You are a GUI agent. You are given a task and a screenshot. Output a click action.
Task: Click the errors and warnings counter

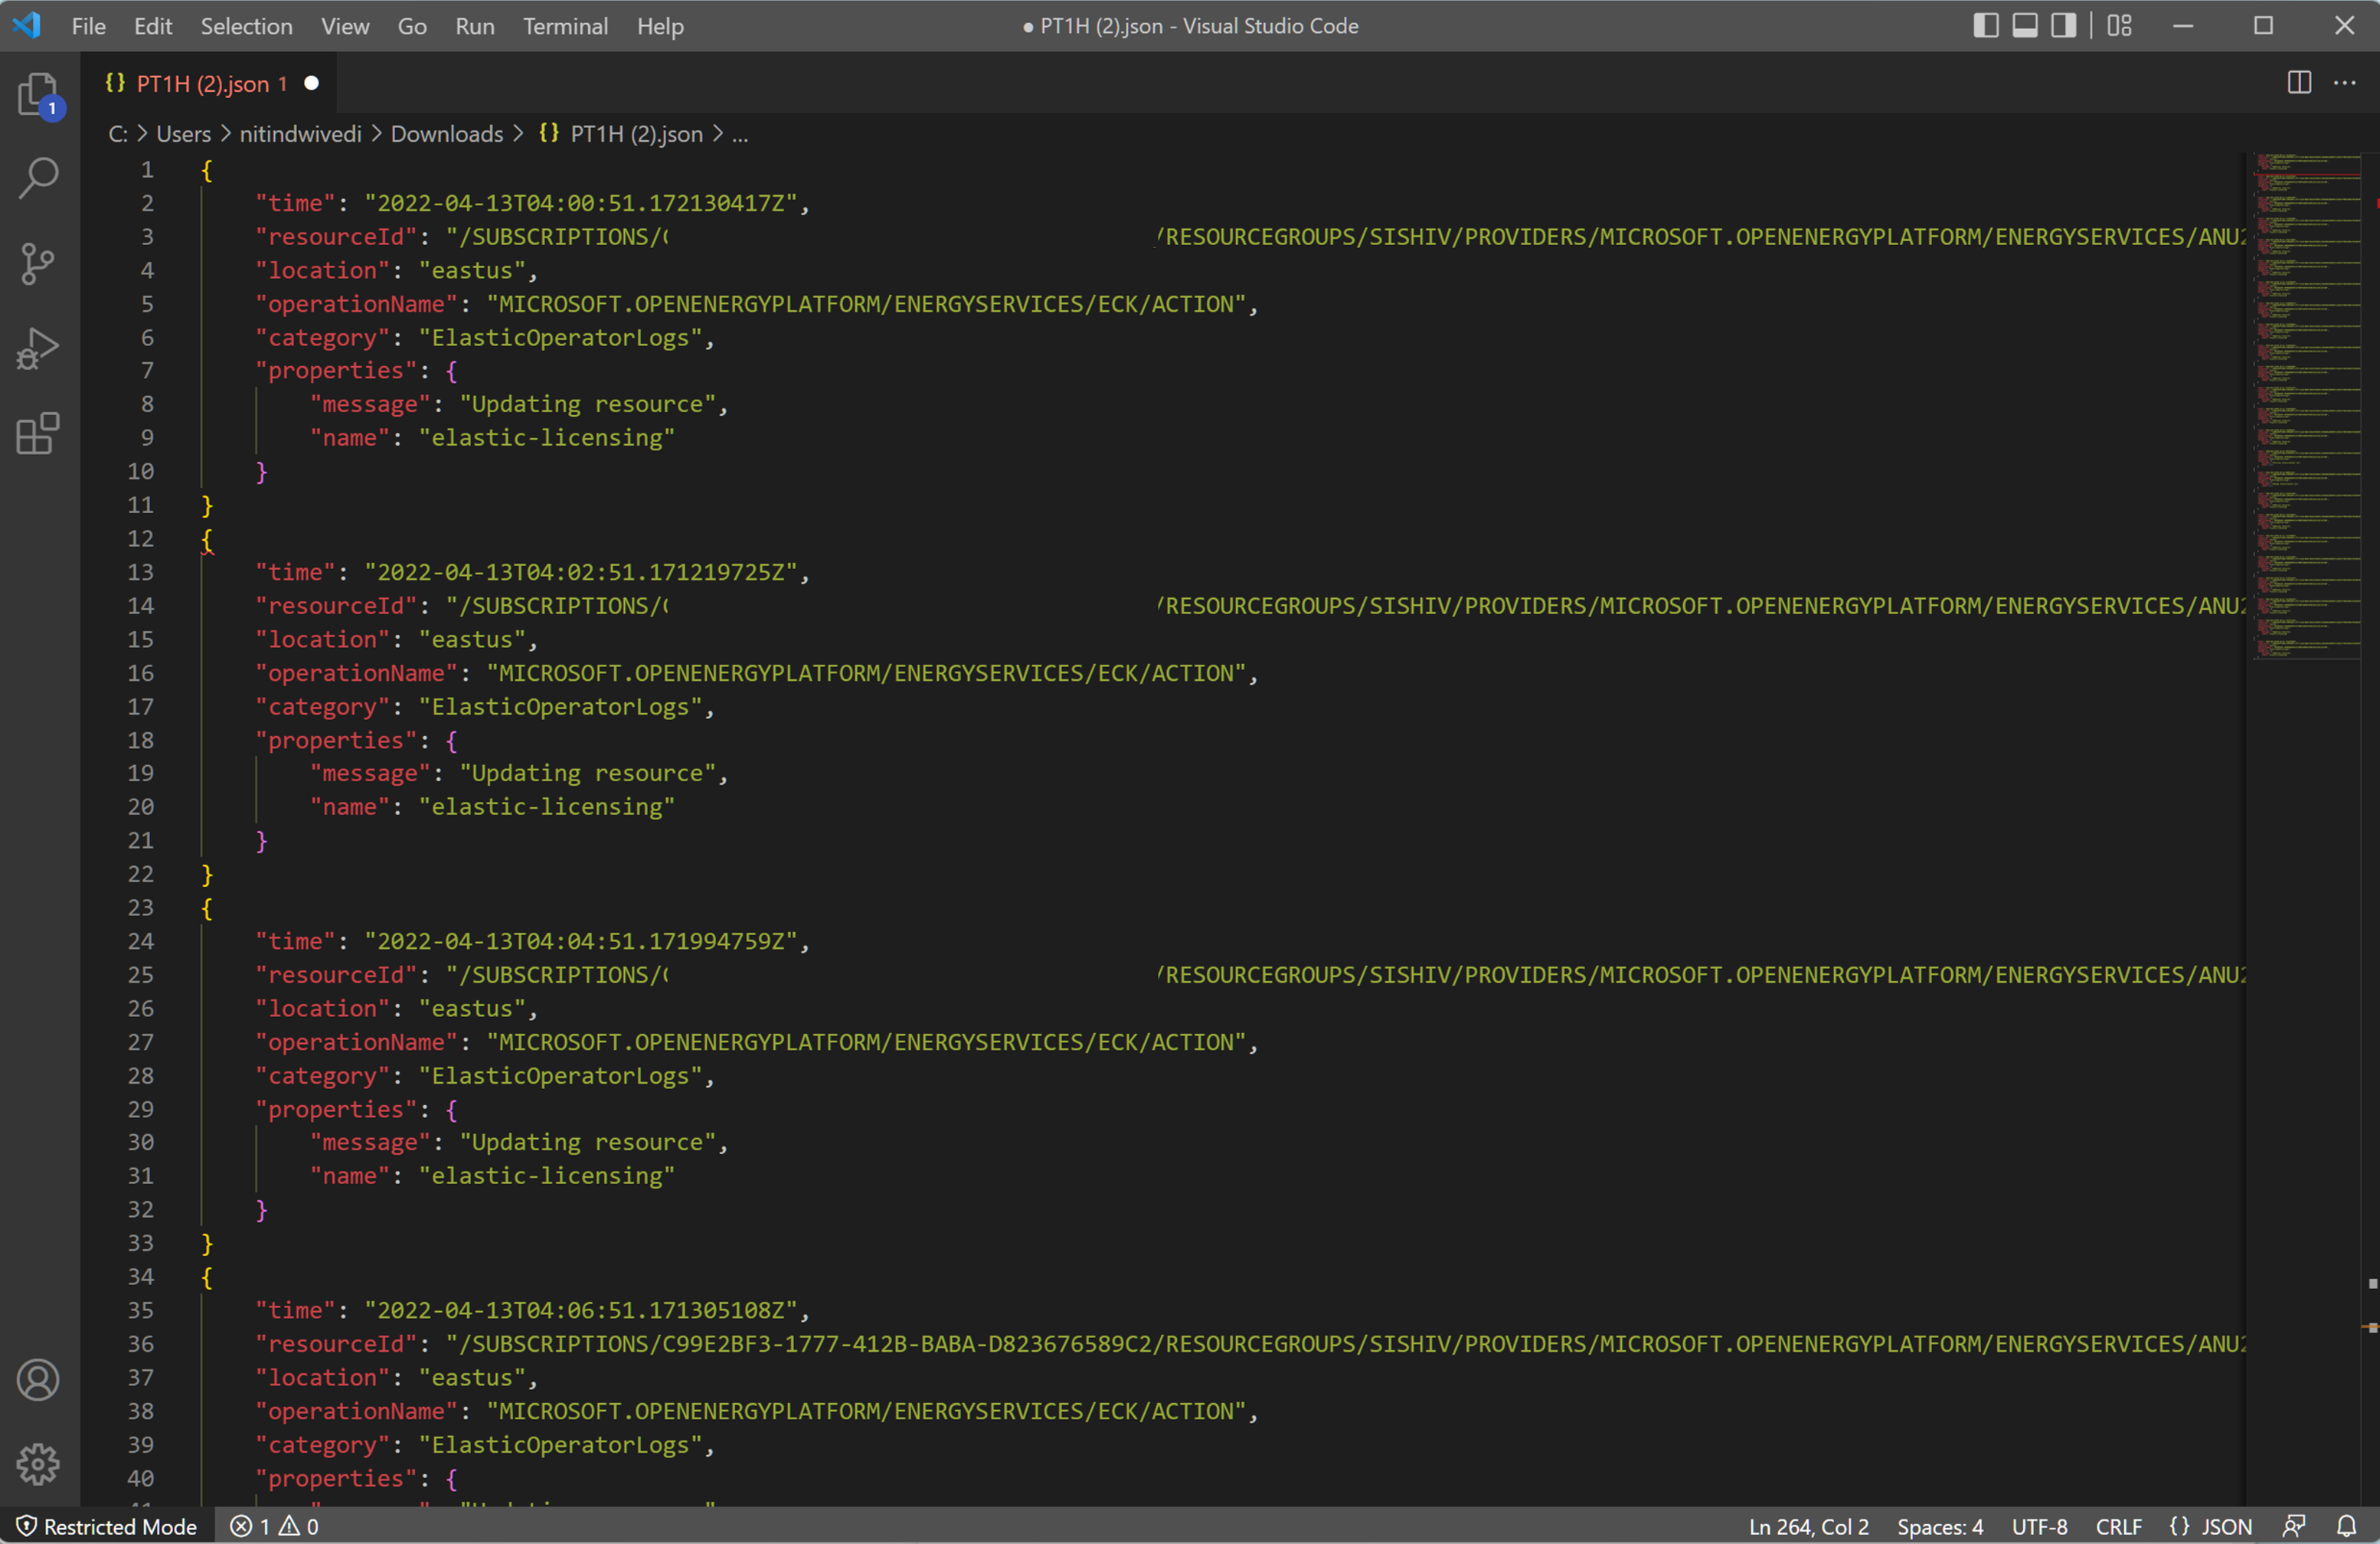coord(273,1525)
